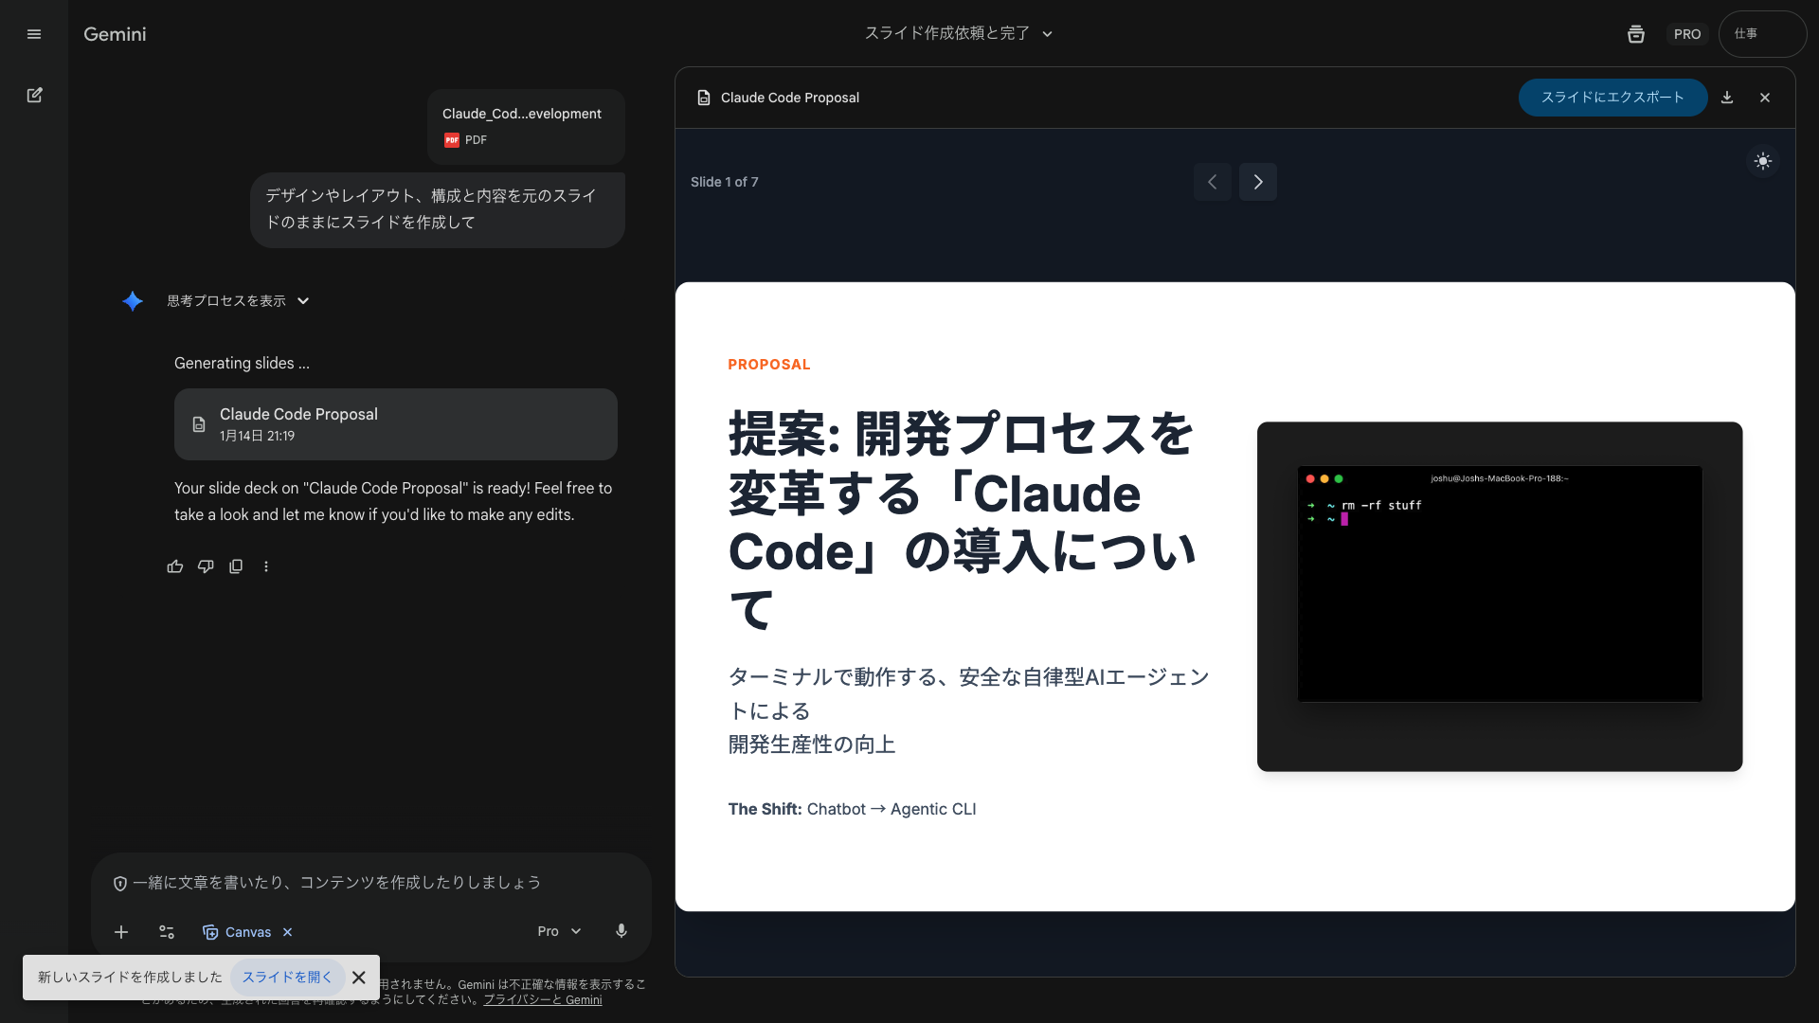Open slides via スライドを開く link
The height and width of the screenshot is (1023, 1819).
[x=286, y=977]
